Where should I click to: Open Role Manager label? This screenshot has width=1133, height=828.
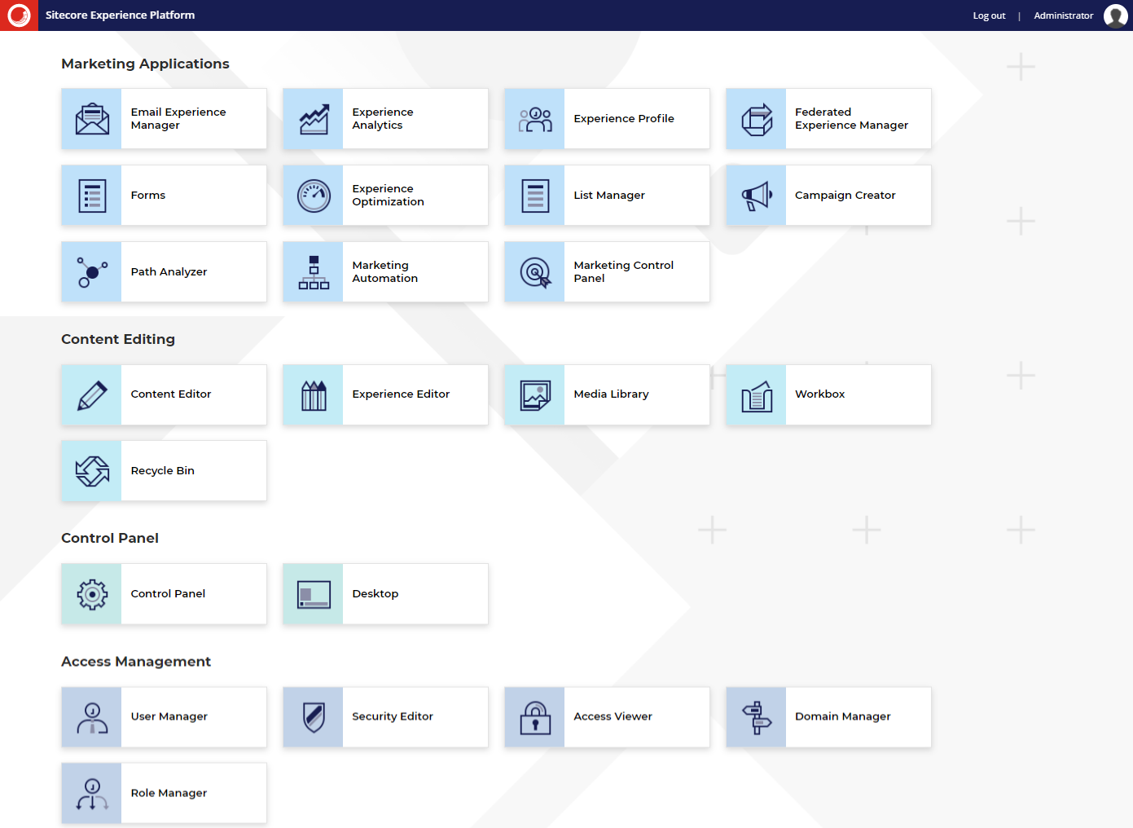(169, 794)
